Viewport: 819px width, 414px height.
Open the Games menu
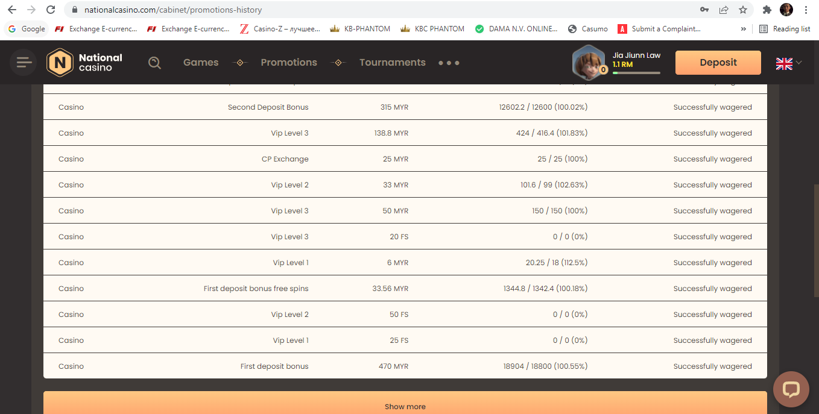[x=201, y=63]
